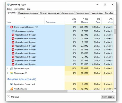Click the Task Manager title bar icon
Viewport: 122px width, 103px height.
click(8, 5)
